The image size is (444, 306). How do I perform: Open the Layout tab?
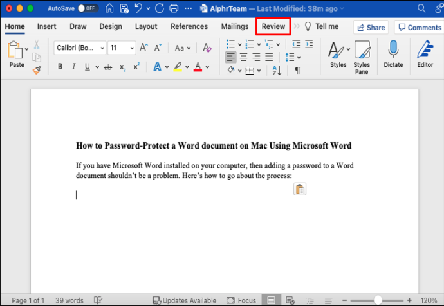point(146,26)
